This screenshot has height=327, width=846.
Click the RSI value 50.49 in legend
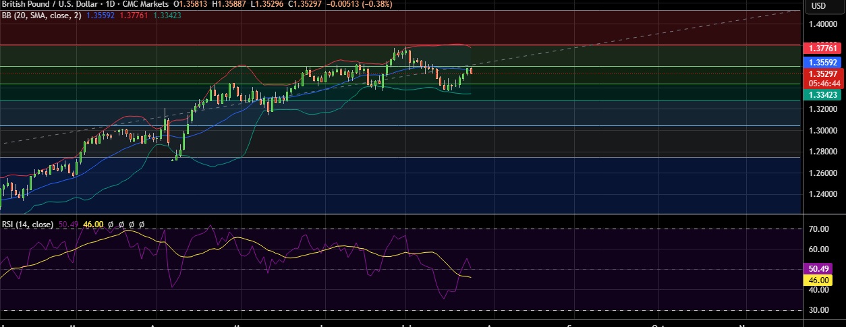(x=69, y=224)
